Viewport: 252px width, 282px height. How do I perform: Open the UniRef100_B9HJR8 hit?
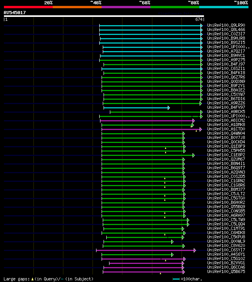[226, 38]
